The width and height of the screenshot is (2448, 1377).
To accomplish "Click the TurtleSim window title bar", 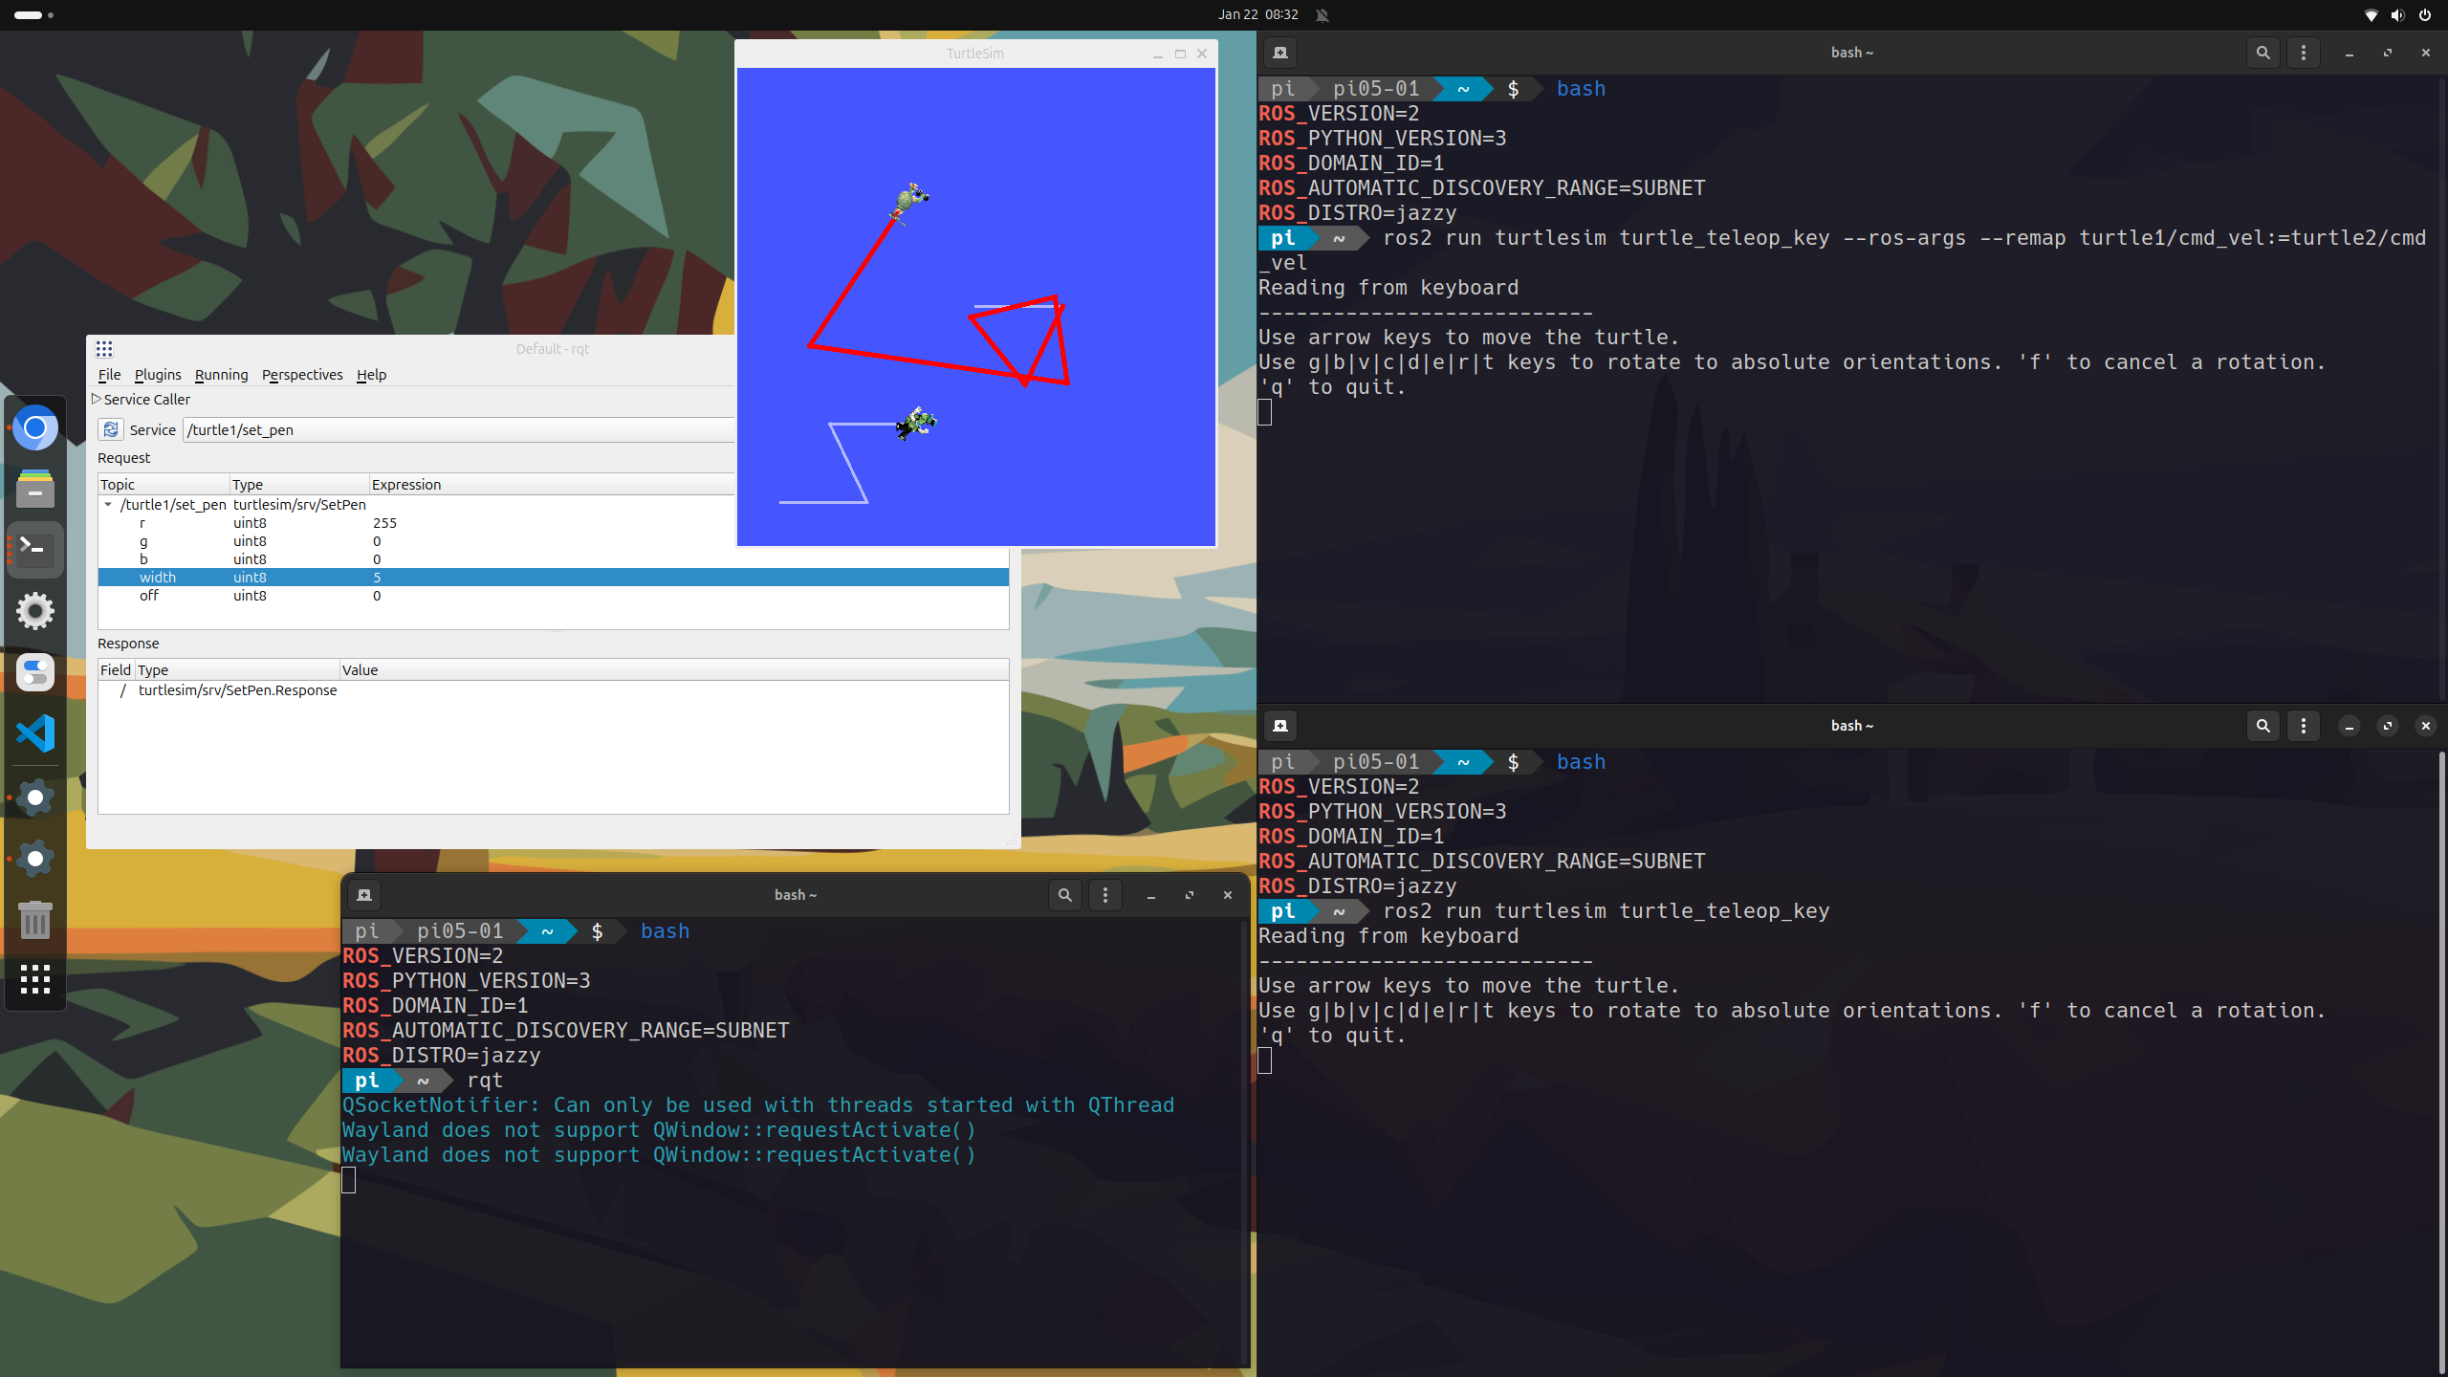I will pos(975,54).
